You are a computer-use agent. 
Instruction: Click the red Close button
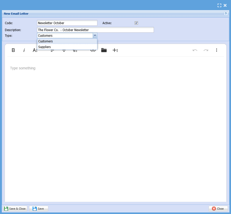[x=218, y=209]
